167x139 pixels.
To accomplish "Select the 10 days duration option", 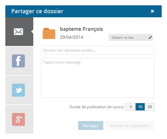I will (x=140, y=107).
